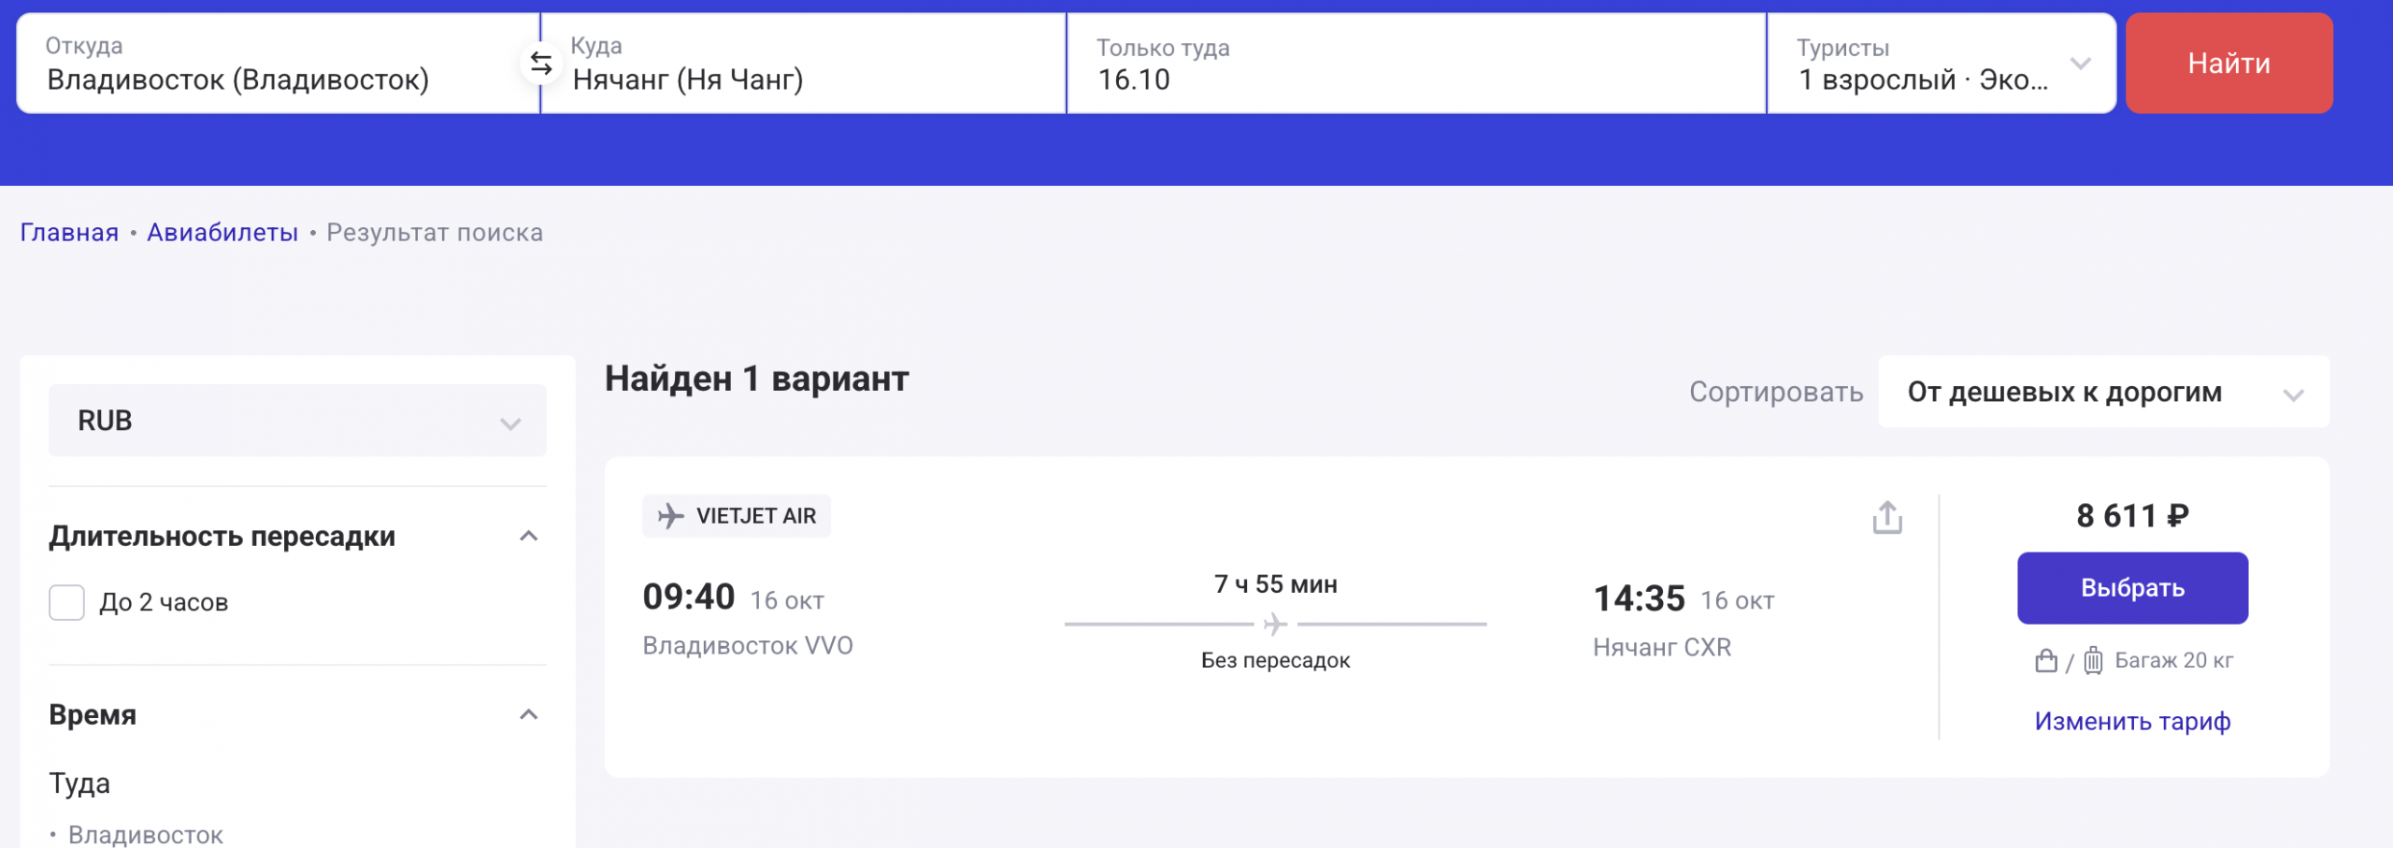Swap origin and destination cities

coord(541,64)
